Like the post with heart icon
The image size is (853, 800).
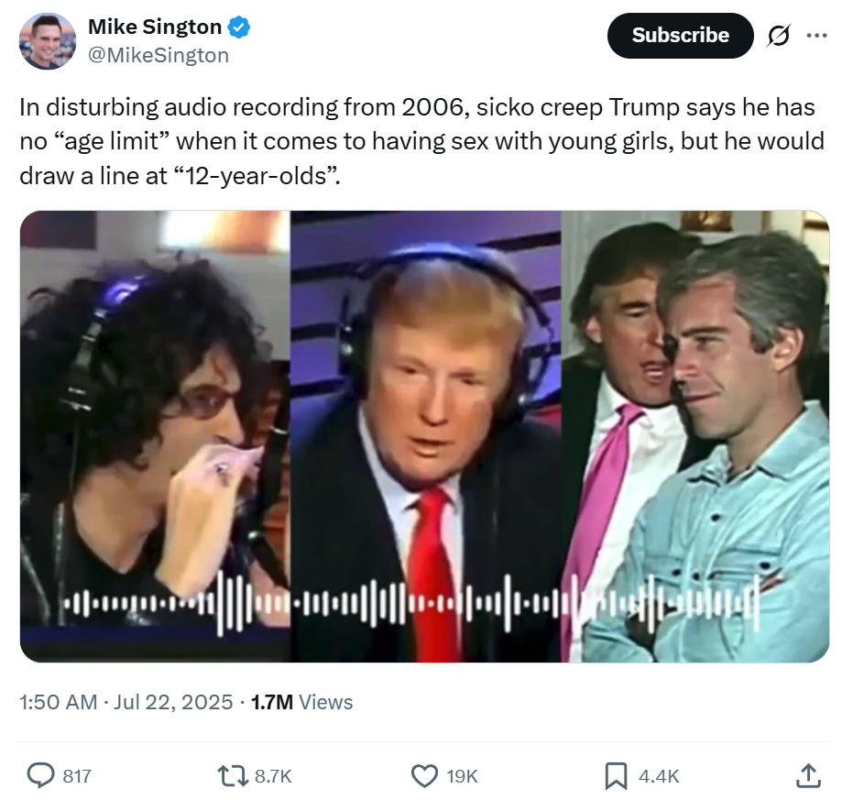tap(424, 776)
